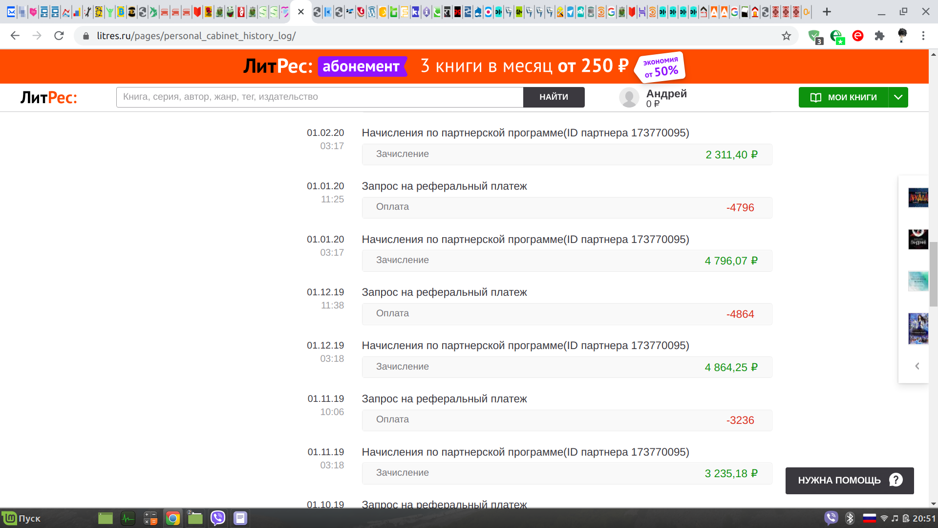Click the question mark help icon
The image size is (938, 528).
[895, 480]
